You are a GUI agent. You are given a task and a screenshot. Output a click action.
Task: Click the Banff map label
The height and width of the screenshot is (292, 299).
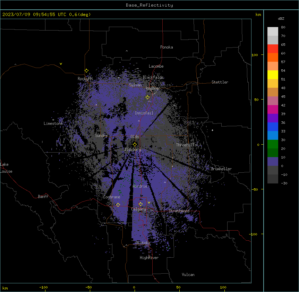coord(43,197)
